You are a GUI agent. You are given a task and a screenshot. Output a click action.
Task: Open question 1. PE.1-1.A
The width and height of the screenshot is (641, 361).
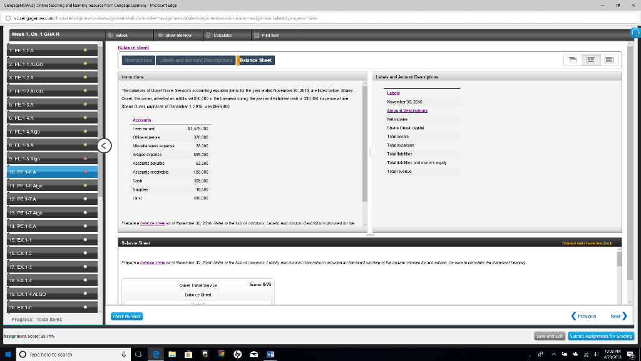tap(53, 50)
